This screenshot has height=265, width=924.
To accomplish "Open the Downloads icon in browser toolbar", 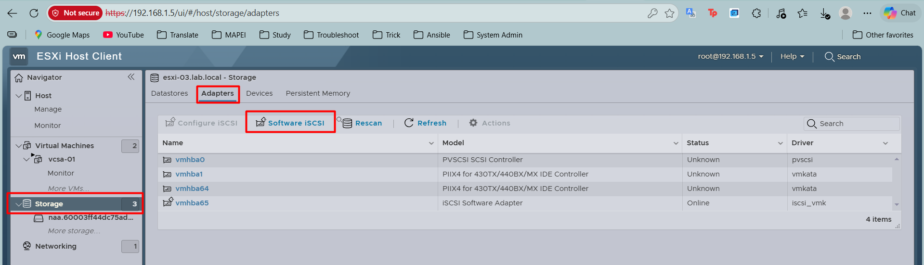I will (x=825, y=13).
